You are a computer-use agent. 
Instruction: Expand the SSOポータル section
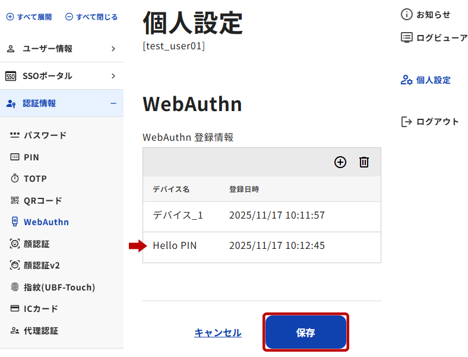[61, 76]
